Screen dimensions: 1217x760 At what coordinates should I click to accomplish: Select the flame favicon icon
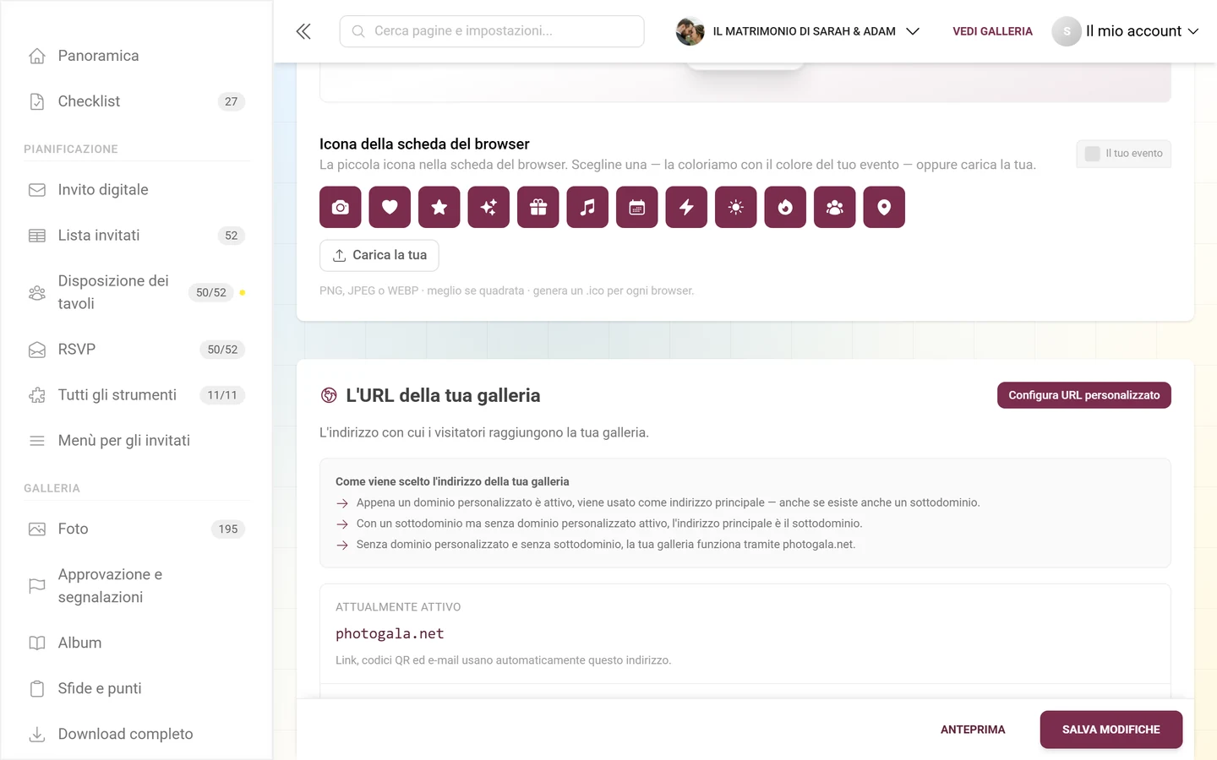pos(785,207)
